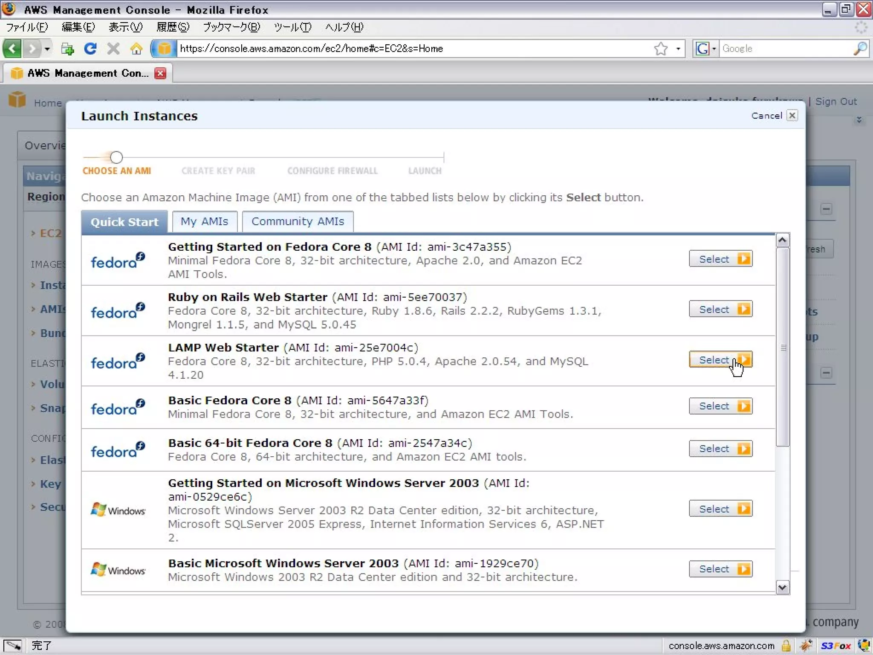873x655 pixels.
Task: Click the Cancel link in the dialog
Action: [766, 116]
